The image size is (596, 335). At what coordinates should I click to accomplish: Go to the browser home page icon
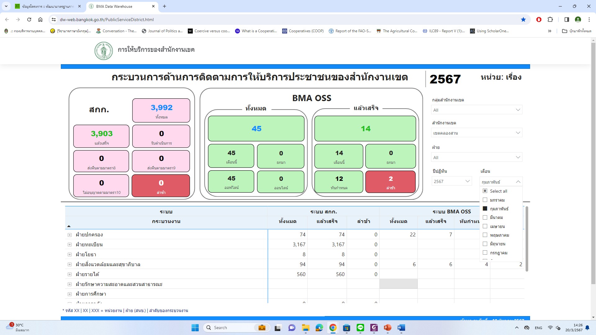(40, 20)
